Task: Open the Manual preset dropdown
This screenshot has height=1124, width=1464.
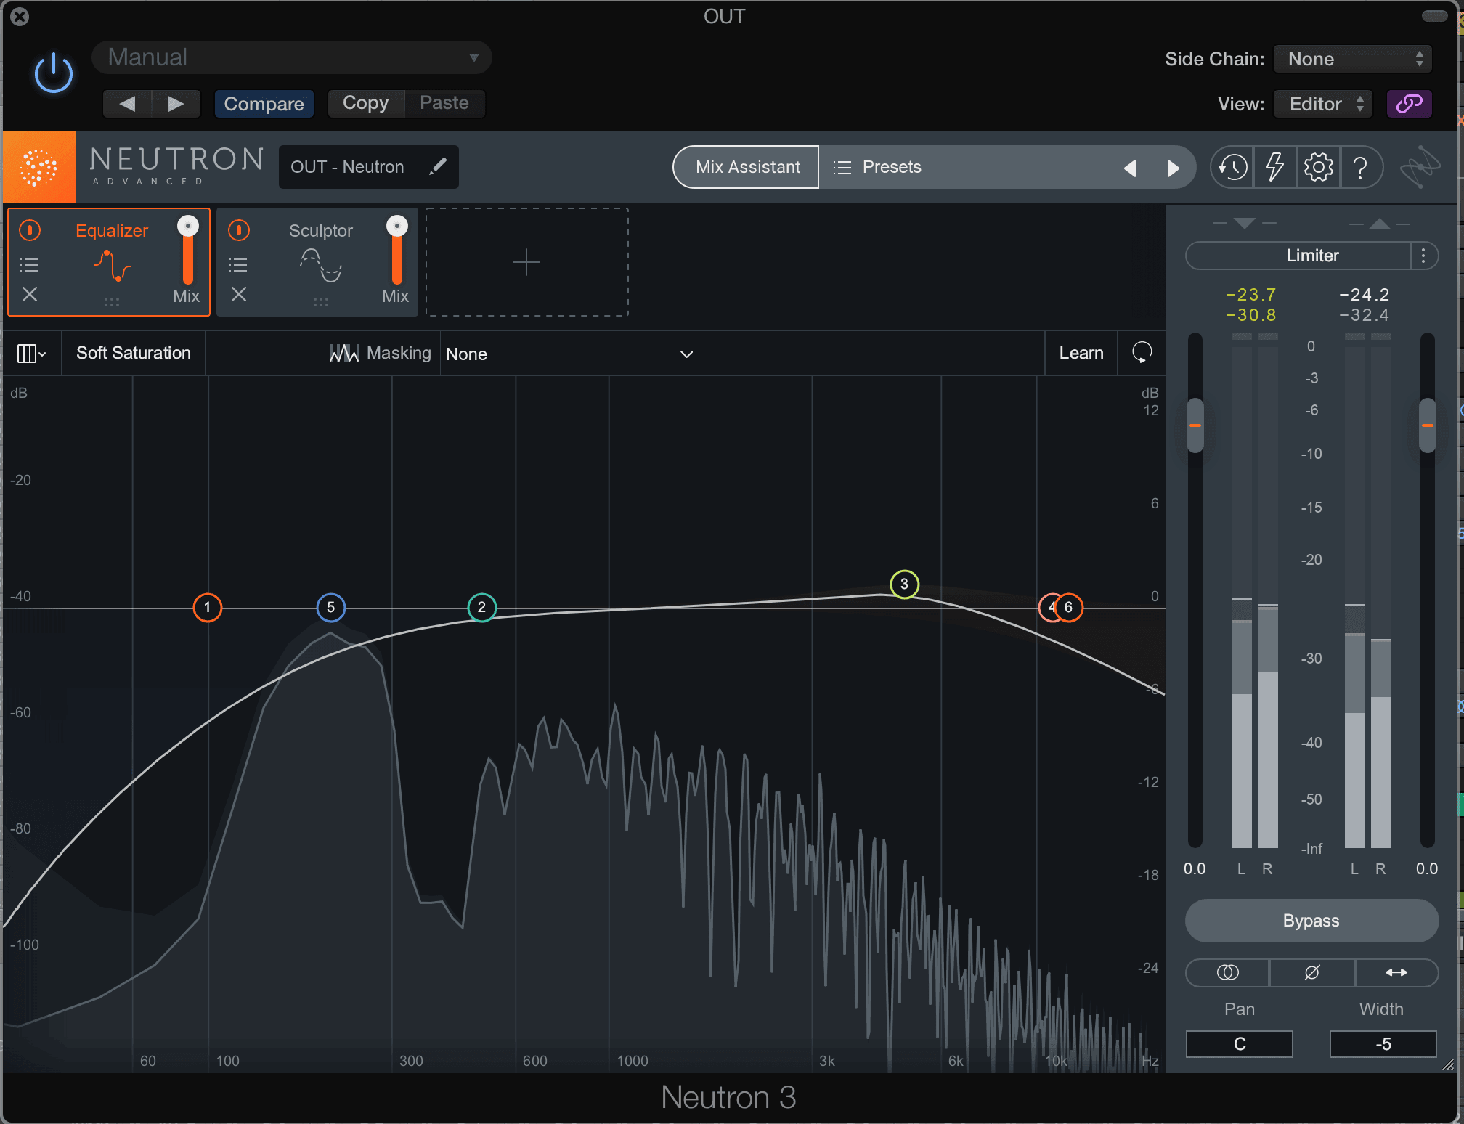Action: 292,57
